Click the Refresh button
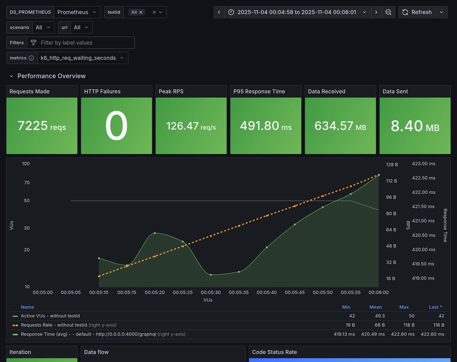This screenshot has width=457, height=362. 416,12
